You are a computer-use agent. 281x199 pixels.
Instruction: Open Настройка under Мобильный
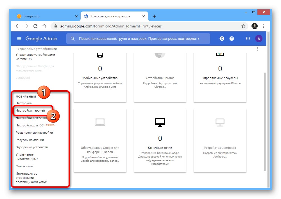(x=24, y=103)
